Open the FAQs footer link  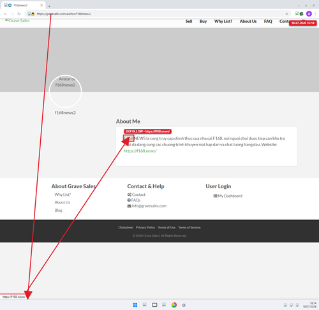tap(136, 200)
